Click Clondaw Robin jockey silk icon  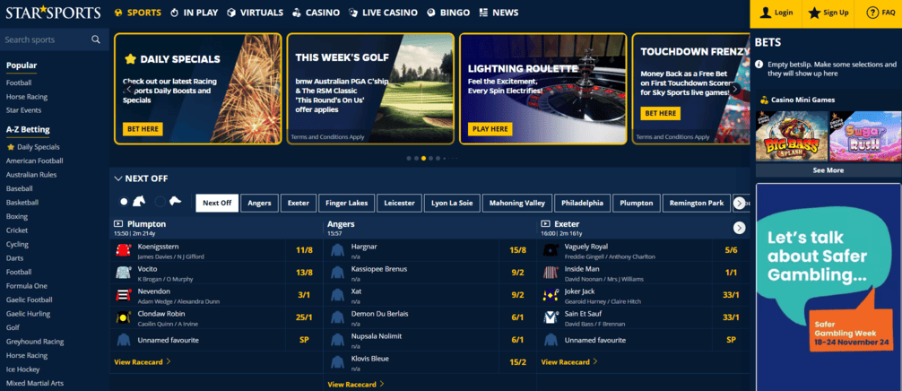(x=124, y=317)
